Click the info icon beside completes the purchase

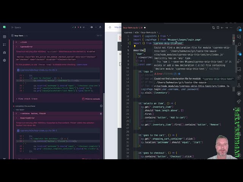coord(101,106)
